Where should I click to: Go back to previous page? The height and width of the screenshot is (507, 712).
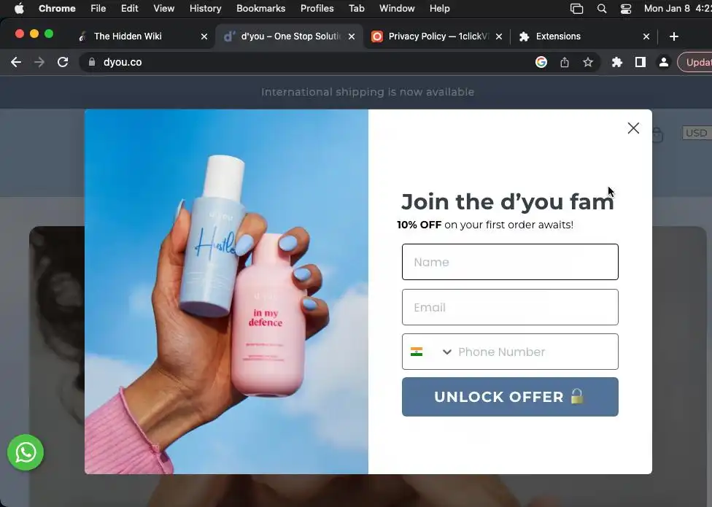(x=16, y=62)
